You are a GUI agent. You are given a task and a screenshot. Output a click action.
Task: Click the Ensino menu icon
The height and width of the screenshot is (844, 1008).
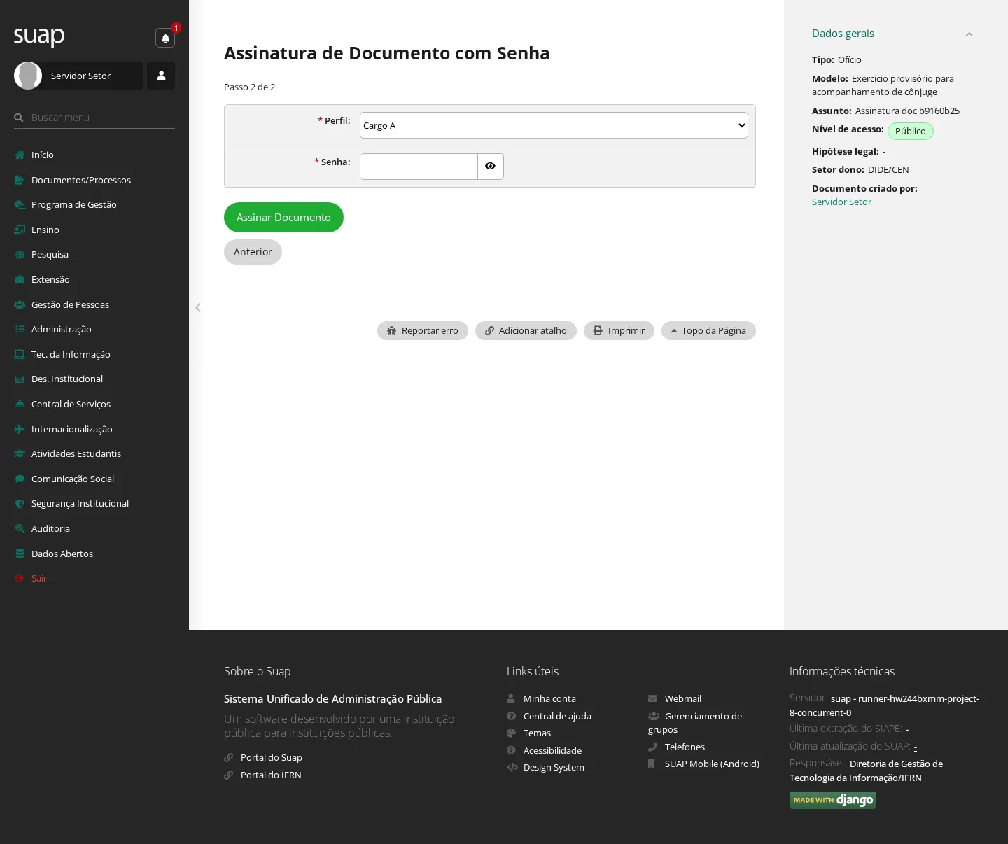click(x=20, y=230)
